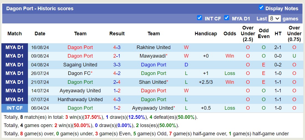
Task: Click the Handicap column header
Action: [x=206, y=34]
